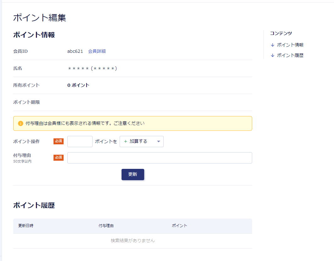Click the 0 ポイント balance value
The height and width of the screenshot is (261, 334).
pyautogui.click(x=78, y=85)
